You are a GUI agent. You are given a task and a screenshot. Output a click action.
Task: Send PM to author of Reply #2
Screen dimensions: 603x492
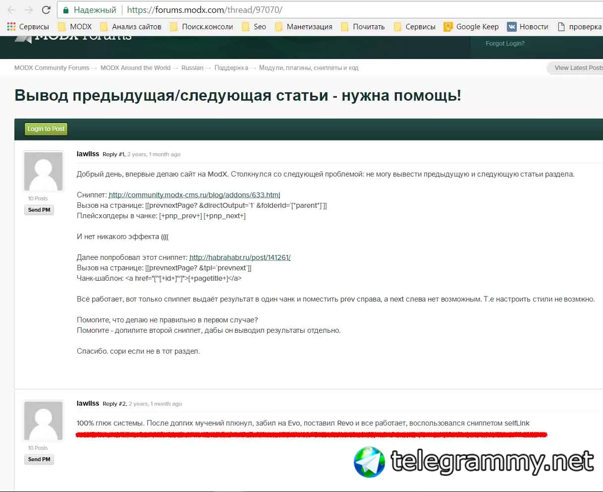click(x=39, y=459)
